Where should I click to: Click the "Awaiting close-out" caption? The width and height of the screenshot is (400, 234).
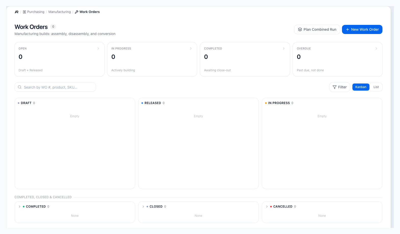[217, 70]
